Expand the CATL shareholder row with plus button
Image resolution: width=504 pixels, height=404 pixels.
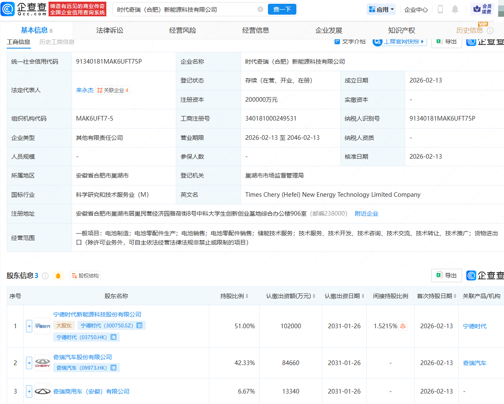coord(29,326)
